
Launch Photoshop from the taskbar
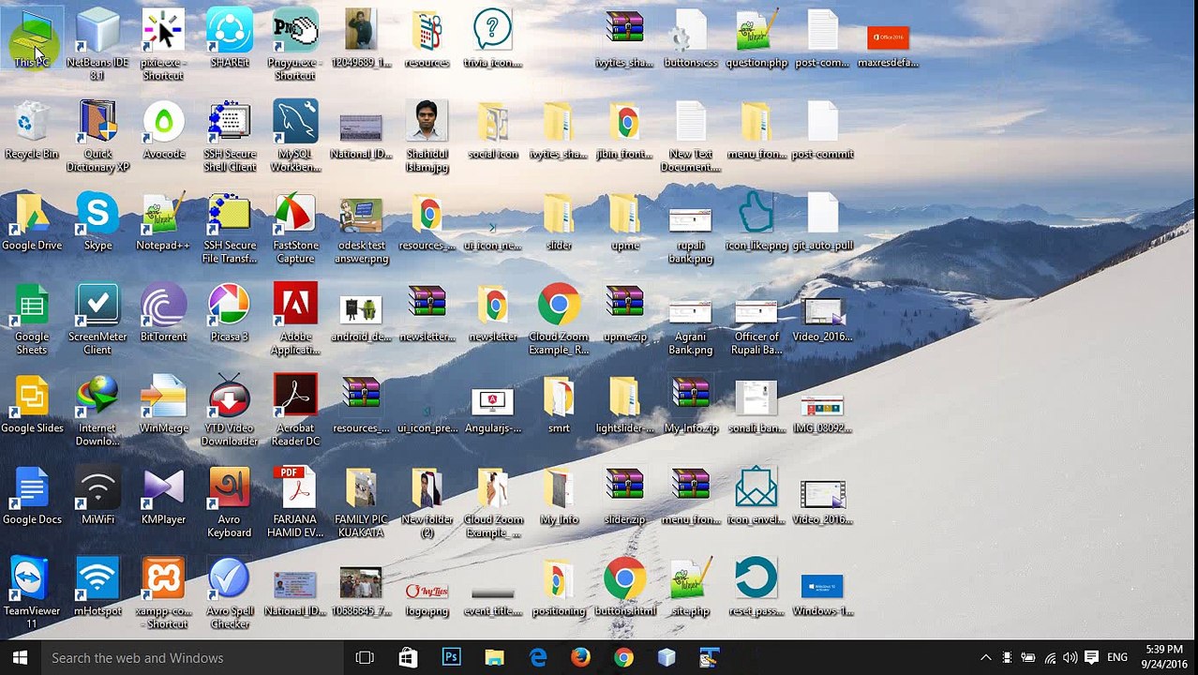pyautogui.click(x=451, y=658)
